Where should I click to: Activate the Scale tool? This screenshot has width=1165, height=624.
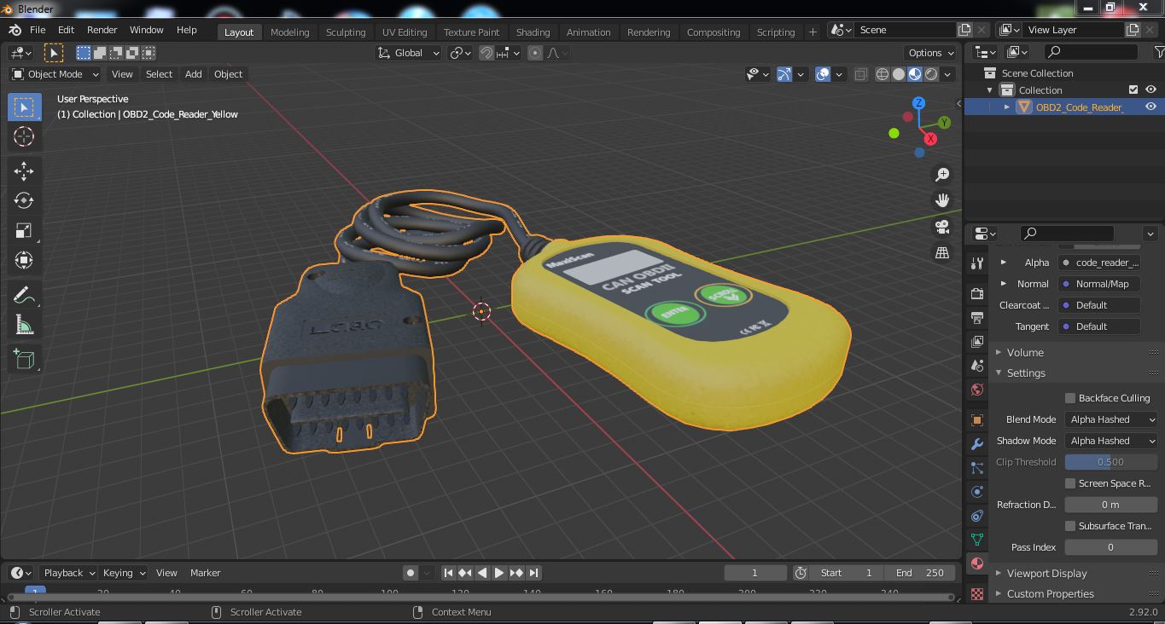pos(24,231)
